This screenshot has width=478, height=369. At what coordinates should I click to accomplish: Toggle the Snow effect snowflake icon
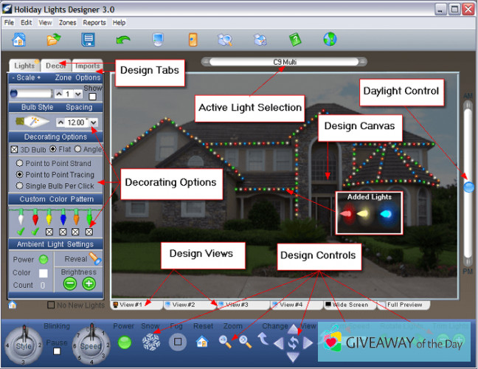pyautogui.click(x=150, y=342)
